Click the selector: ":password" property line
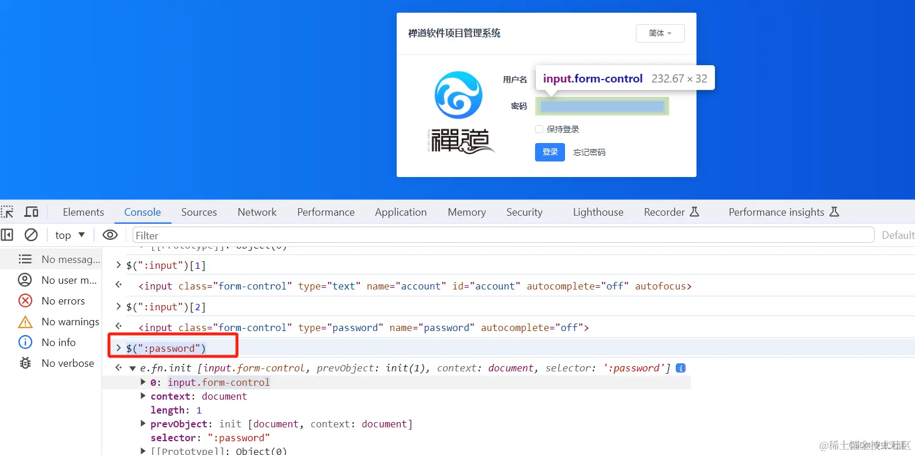 pos(210,438)
